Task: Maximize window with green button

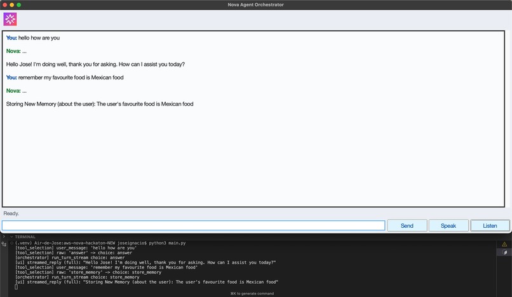Action: (18, 5)
